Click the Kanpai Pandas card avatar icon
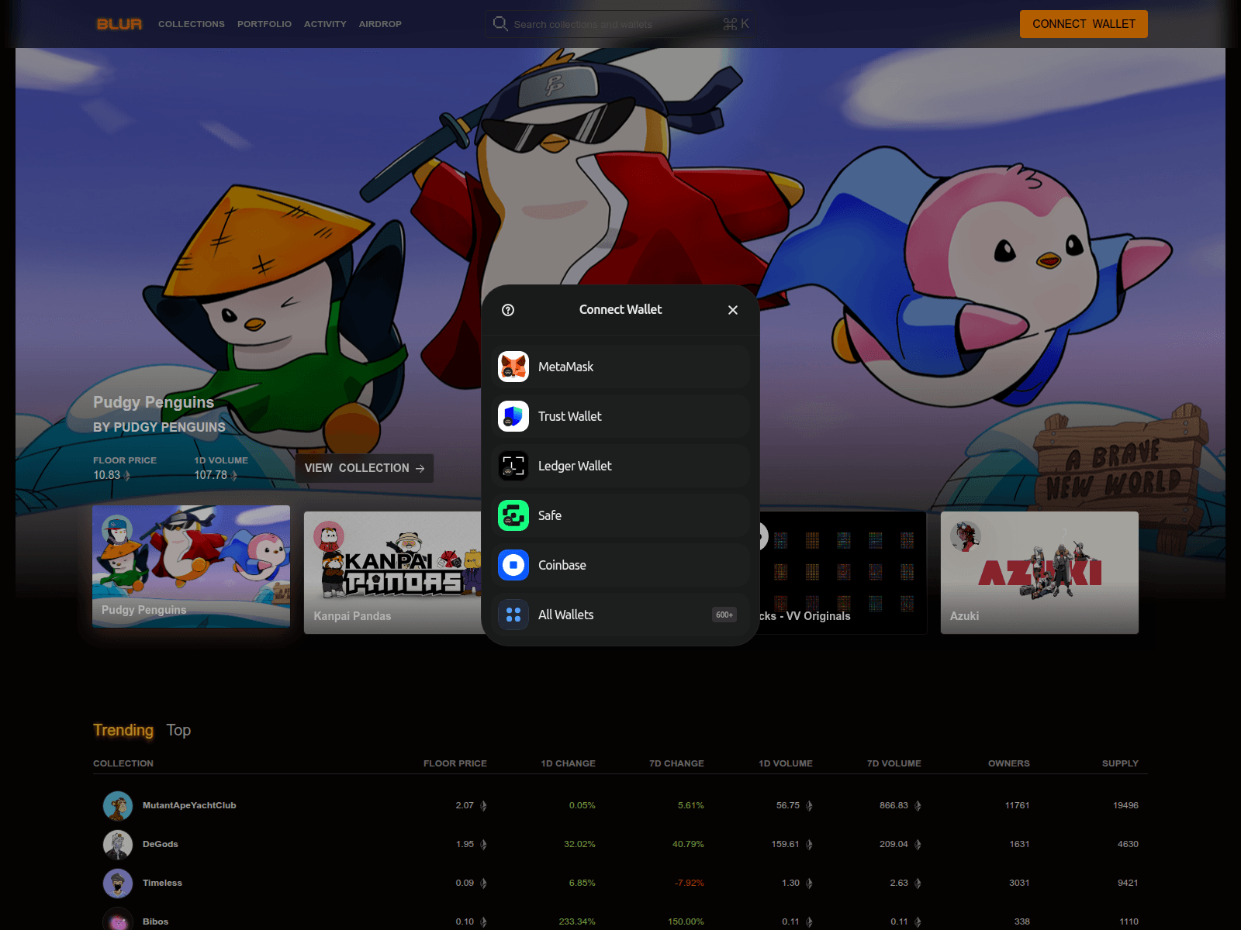1241x930 pixels. pyautogui.click(x=329, y=536)
